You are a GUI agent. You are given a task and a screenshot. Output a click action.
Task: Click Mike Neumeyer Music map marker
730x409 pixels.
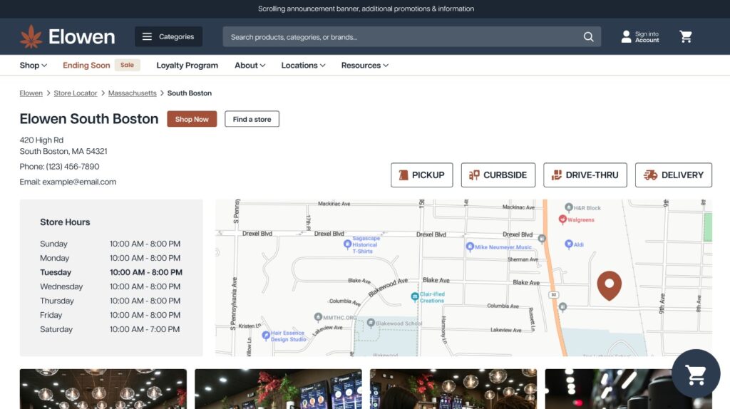[x=470, y=247]
